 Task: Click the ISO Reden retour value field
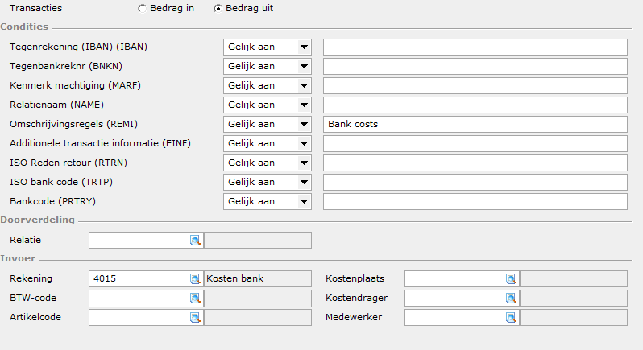[475, 163]
